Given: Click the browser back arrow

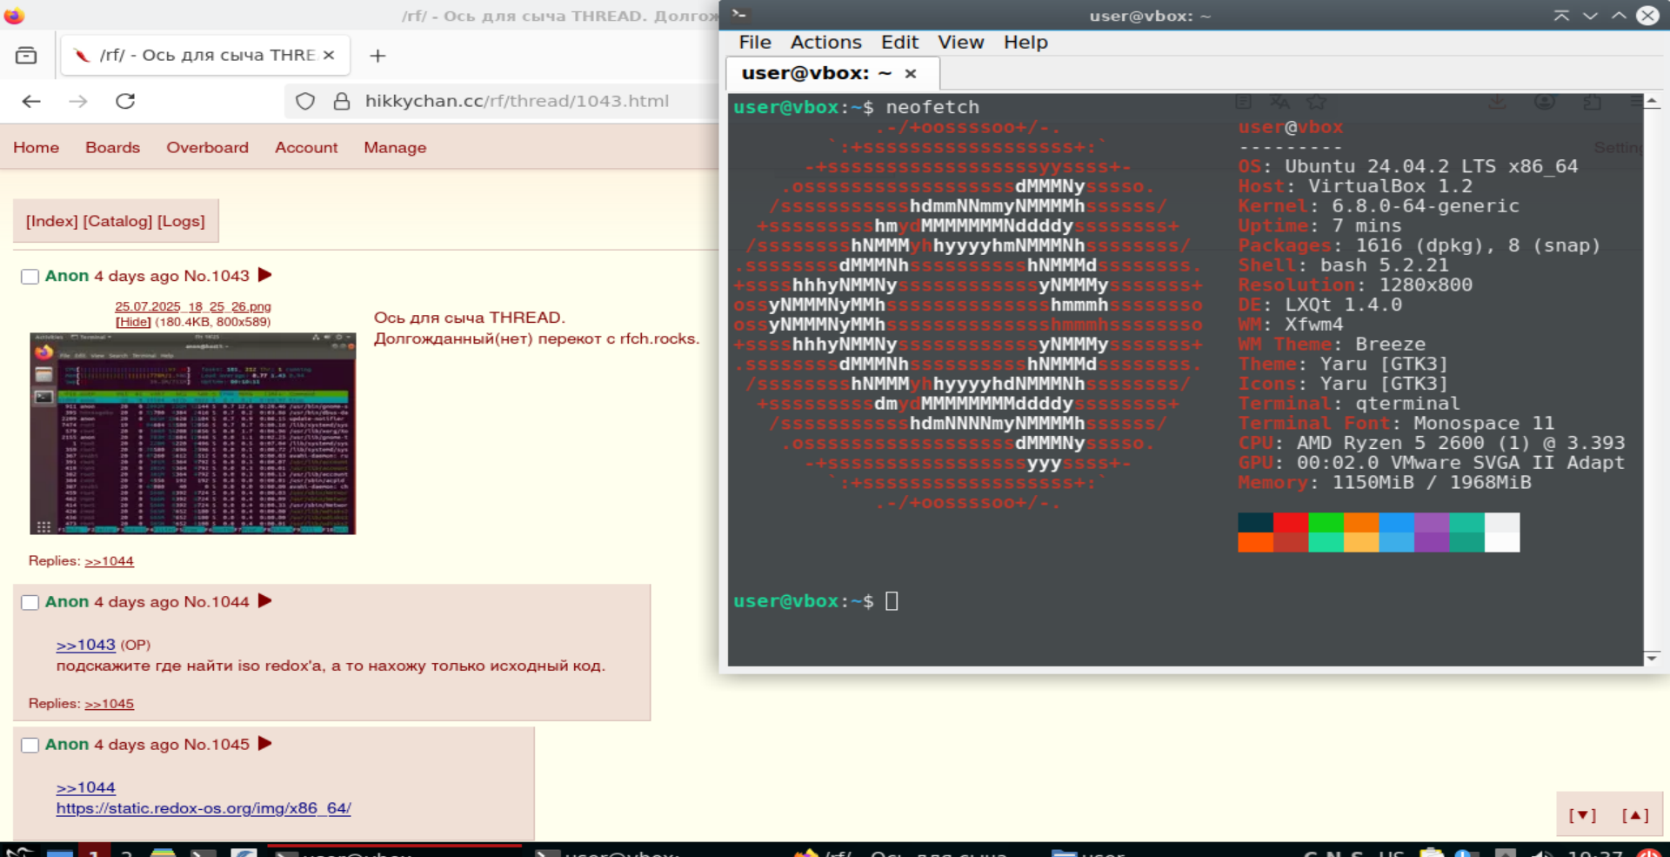Looking at the screenshot, I should click(x=31, y=102).
